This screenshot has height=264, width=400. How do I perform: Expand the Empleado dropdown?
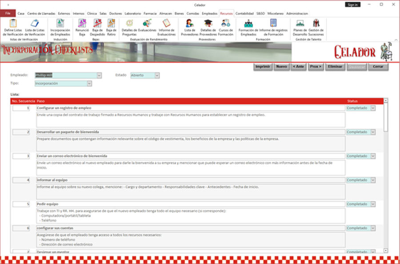(x=99, y=75)
